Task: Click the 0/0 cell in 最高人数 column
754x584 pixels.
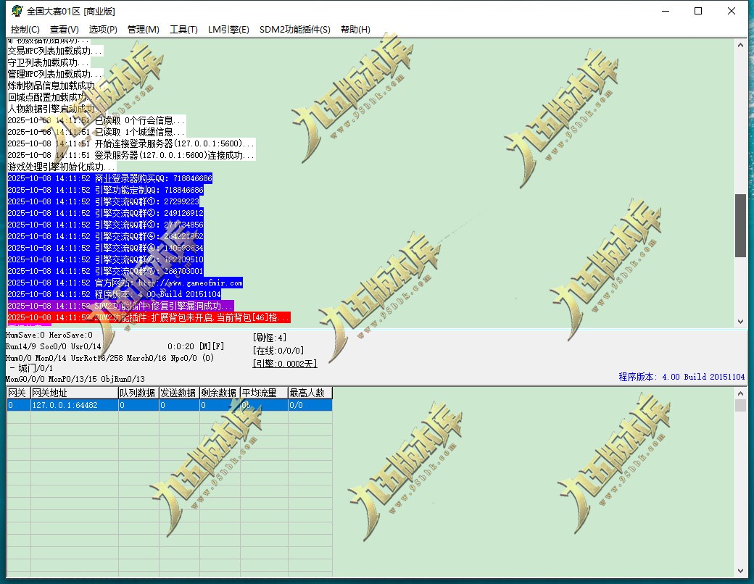Action: [310, 405]
